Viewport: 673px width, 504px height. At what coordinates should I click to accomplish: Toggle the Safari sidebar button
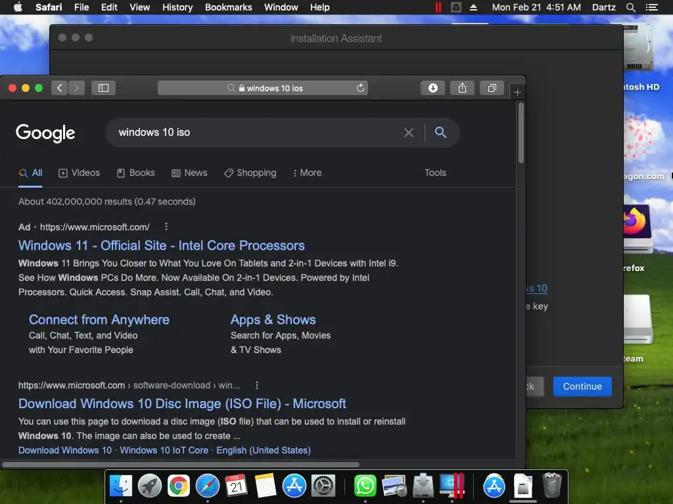[103, 88]
